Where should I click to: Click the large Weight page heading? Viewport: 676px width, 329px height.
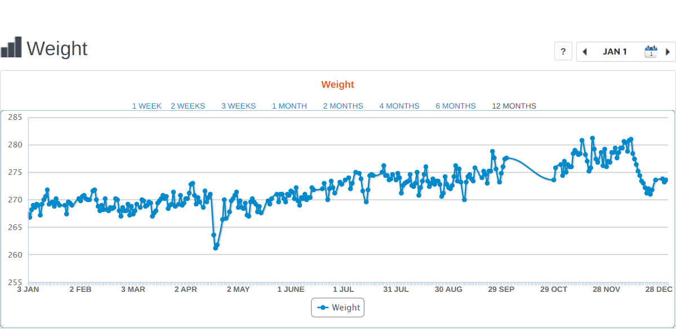[57, 48]
